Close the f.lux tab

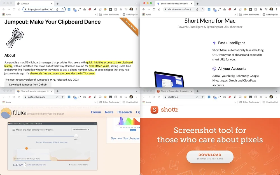(51, 91)
